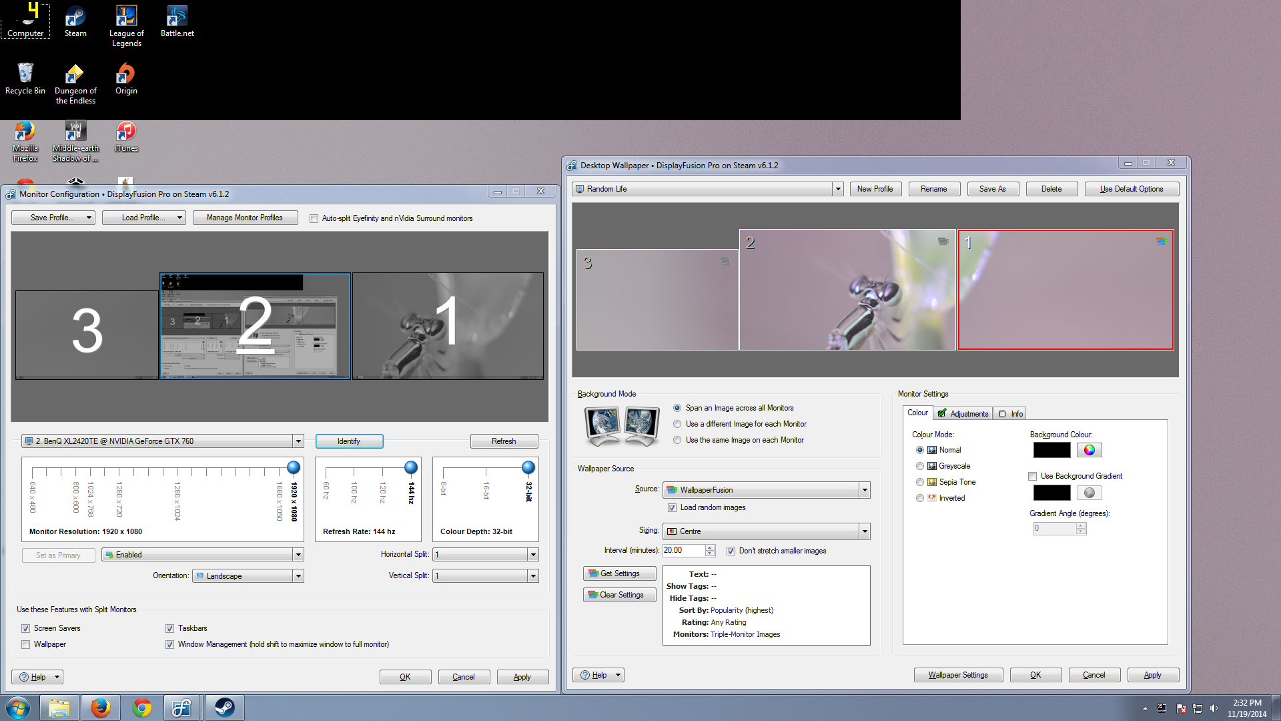
Task: Select Greyscale colour mode
Action: [x=920, y=466]
